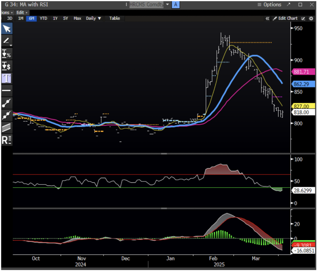Viewport: 318px width, 272px height.
Task: Click the Edit Chart button
Action: tap(285, 18)
